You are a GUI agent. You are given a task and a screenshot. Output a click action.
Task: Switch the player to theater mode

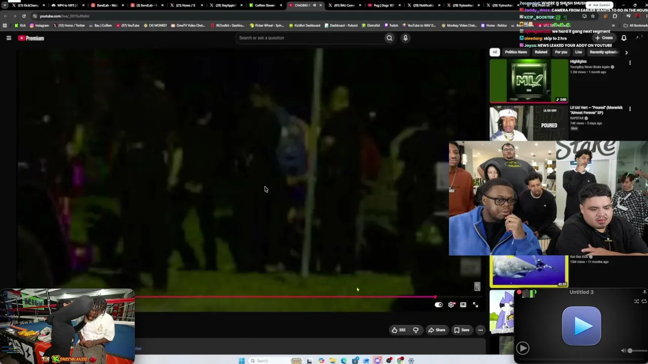point(463,305)
